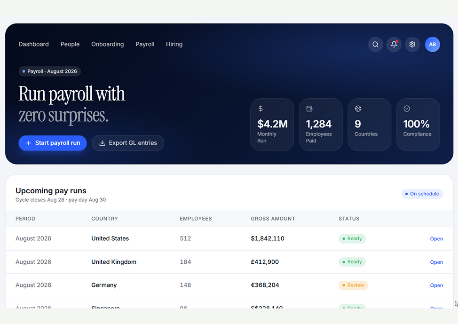Click the United Kingdom country cell

(114, 262)
